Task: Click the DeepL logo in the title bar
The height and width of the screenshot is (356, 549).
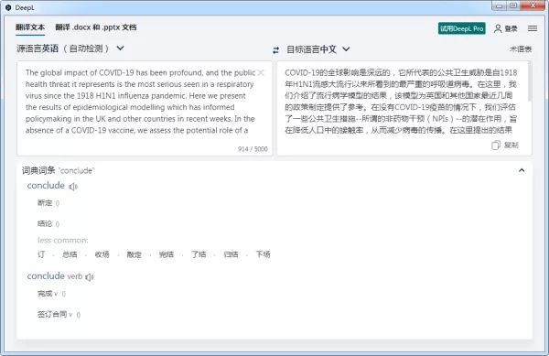Action: pyautogui.click(x=8, y=7)
